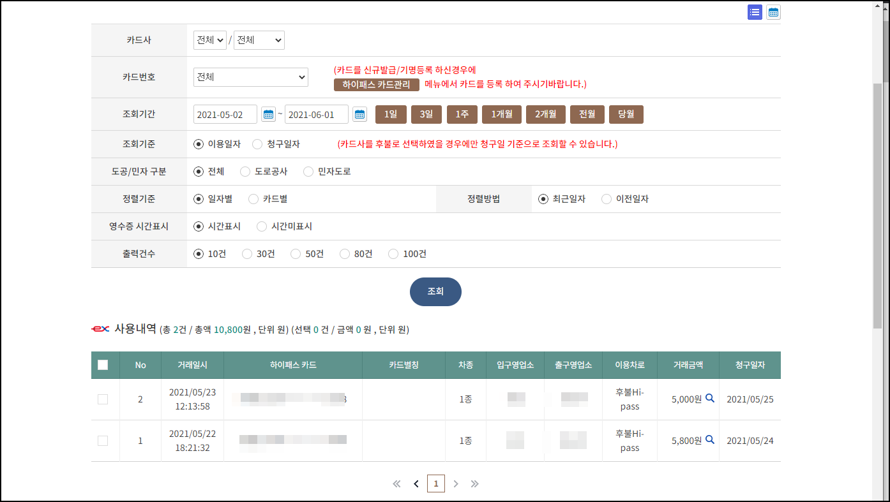Screen dimensions: 890x502
Task: Set period to 1일
Action: coord(391,114)
